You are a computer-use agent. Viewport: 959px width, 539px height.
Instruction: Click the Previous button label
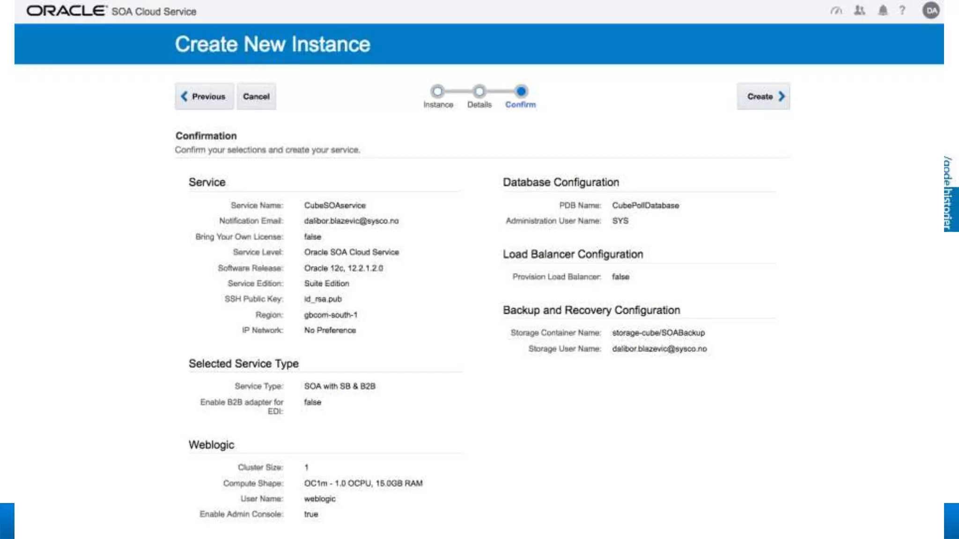point(208,96)
